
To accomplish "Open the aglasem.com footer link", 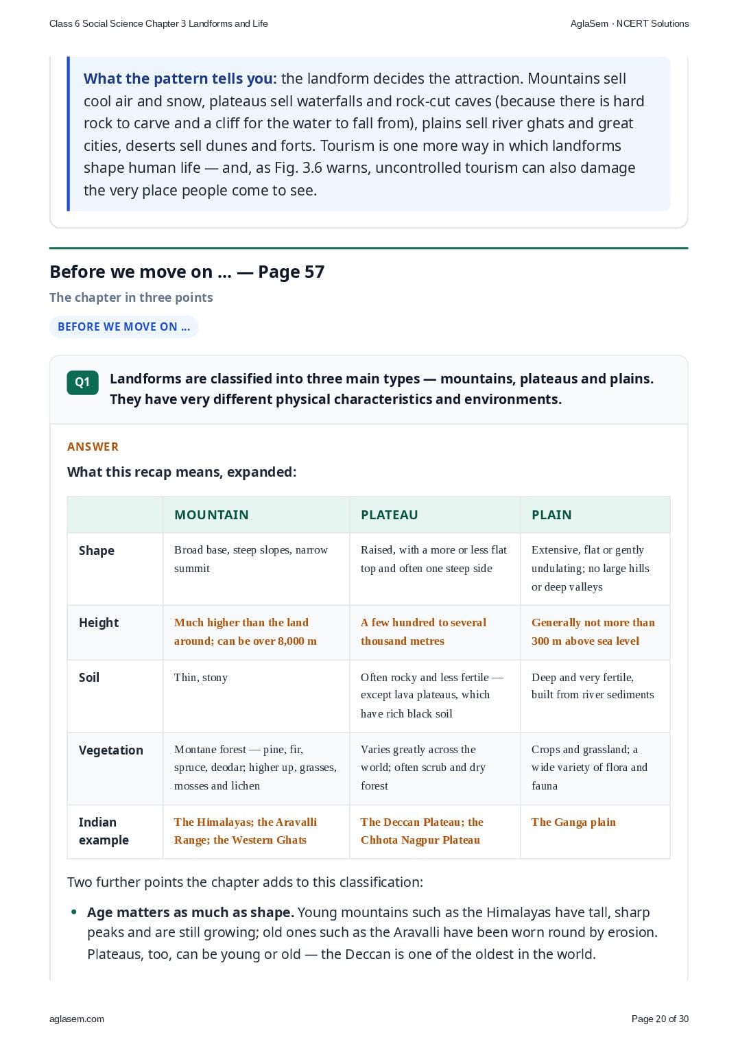I will (77, 1019).
